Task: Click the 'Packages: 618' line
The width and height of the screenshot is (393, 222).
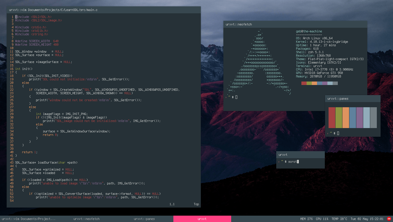Action: pos(307,49)
